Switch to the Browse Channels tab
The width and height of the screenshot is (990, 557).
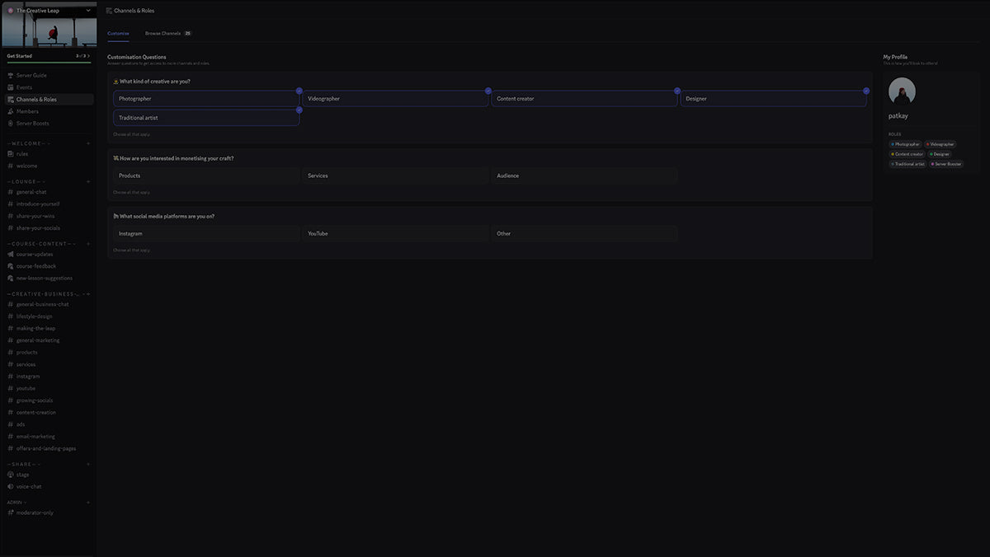coord(162,33)
